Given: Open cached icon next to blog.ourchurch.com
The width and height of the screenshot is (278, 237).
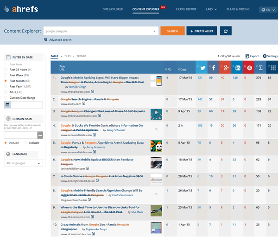Looking at the screenshot, I should tap(89, 200).
